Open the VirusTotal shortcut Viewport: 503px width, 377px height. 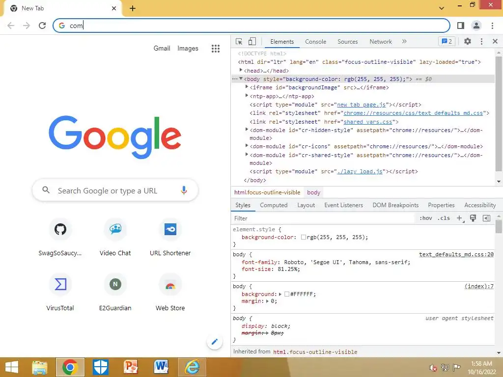point(60,293)
